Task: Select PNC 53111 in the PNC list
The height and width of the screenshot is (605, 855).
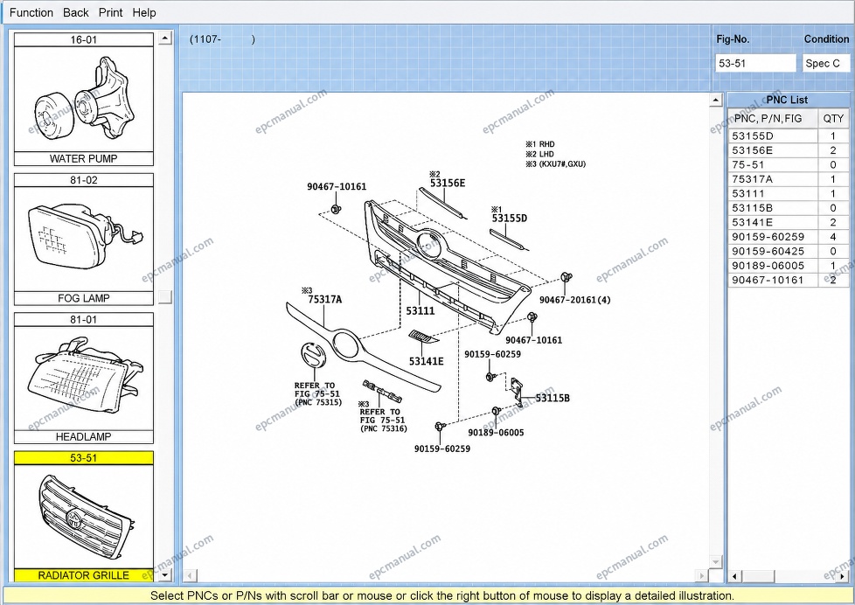Action: (789, 194)
